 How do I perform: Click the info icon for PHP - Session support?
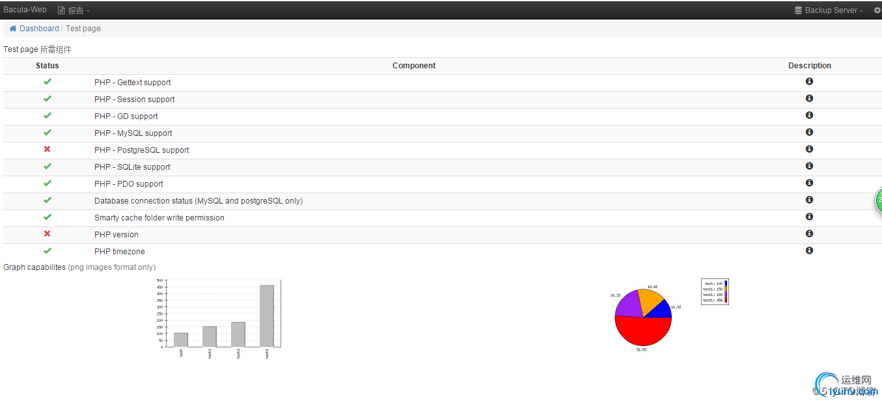[x=809, y=98]
